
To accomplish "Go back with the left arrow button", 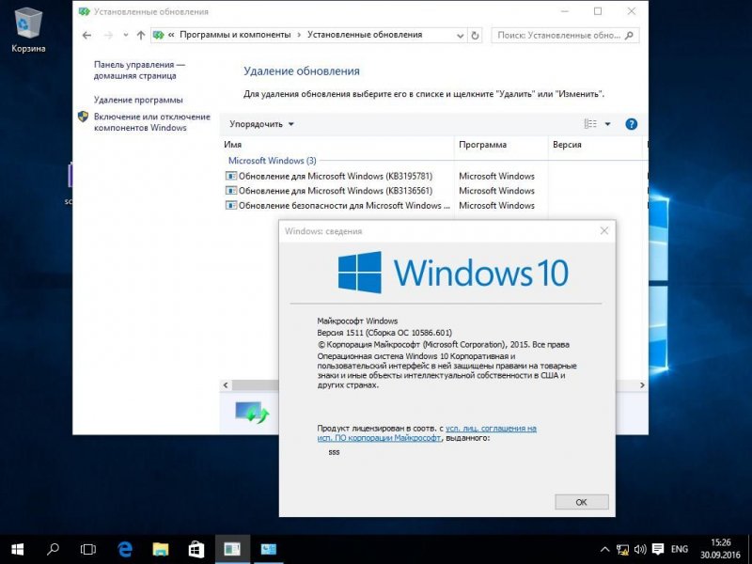I will (x=86, y=35).
